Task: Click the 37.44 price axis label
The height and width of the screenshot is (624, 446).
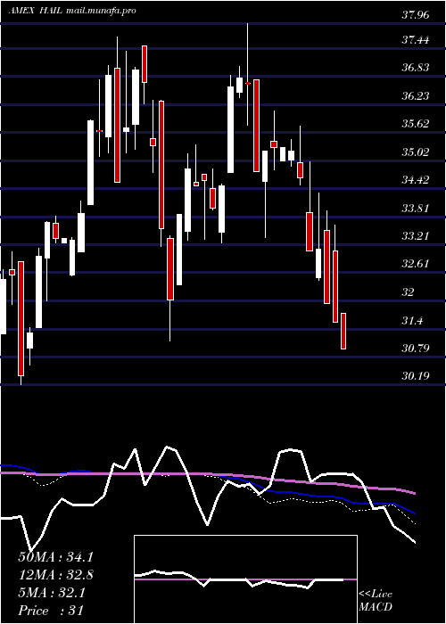Action: pos(415,40)
